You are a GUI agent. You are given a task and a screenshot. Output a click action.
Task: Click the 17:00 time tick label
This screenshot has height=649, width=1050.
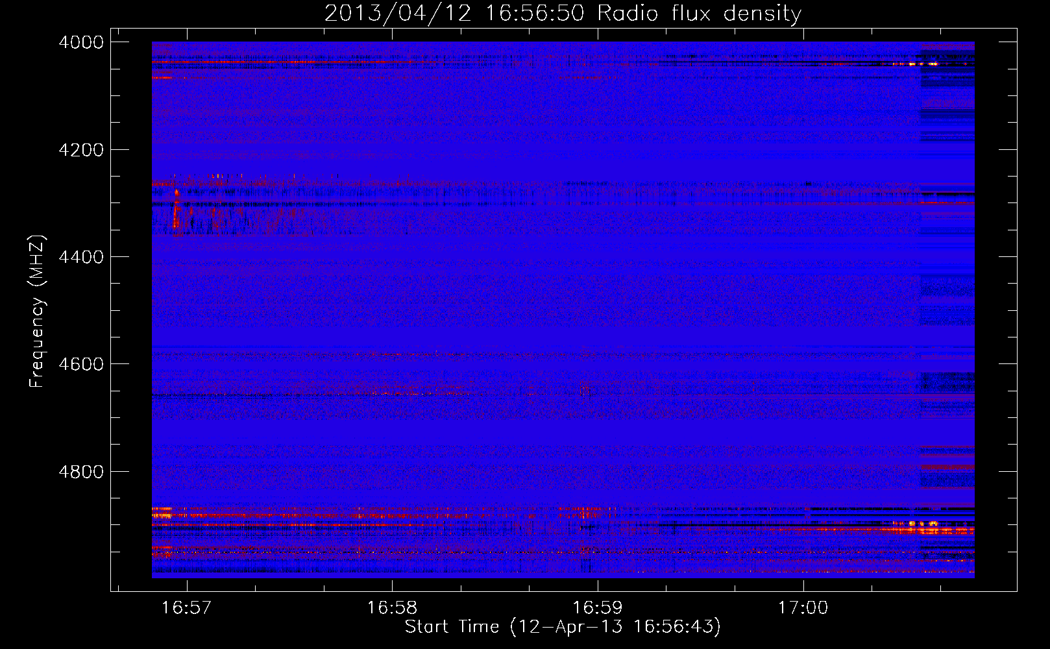[803, 608]
